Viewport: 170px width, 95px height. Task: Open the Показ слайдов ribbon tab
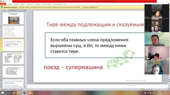47,4
